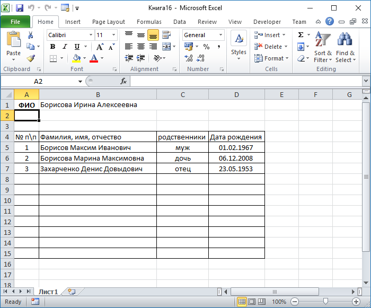Click Insert cells button
Image resolution: width=371 pixels, height=308 pixels.
pyautogui.click(x=270, y=35)
